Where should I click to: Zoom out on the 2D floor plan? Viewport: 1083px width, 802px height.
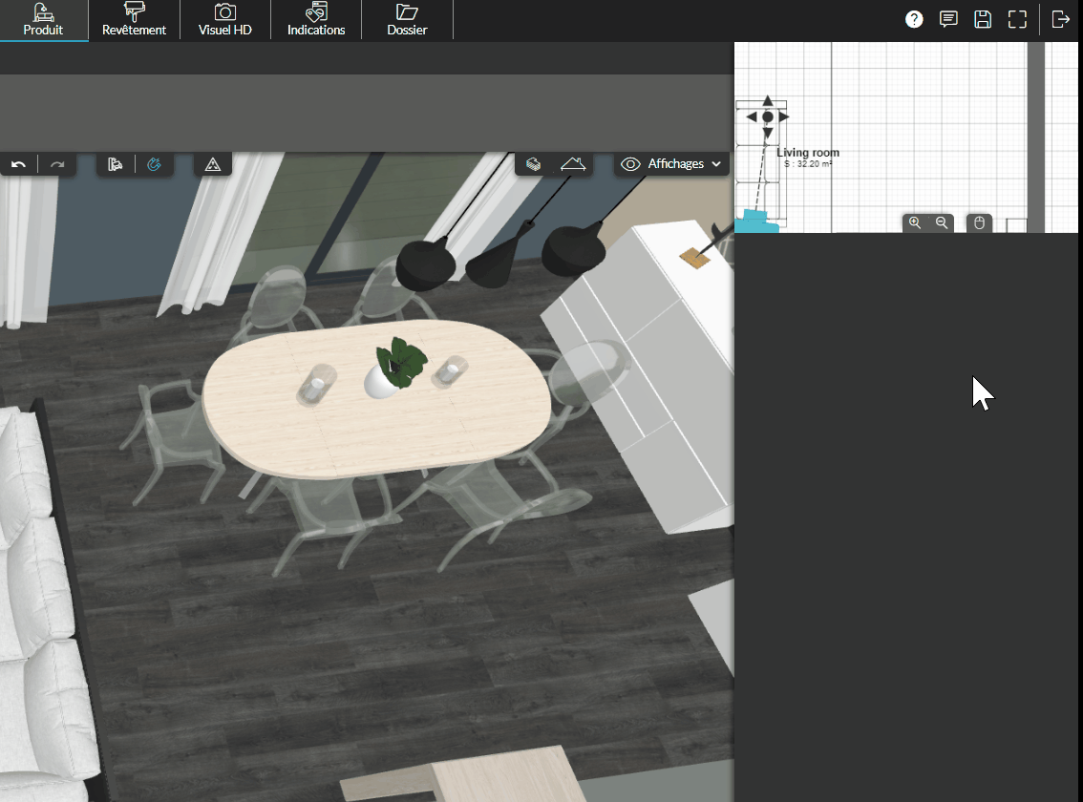(942, 222)
